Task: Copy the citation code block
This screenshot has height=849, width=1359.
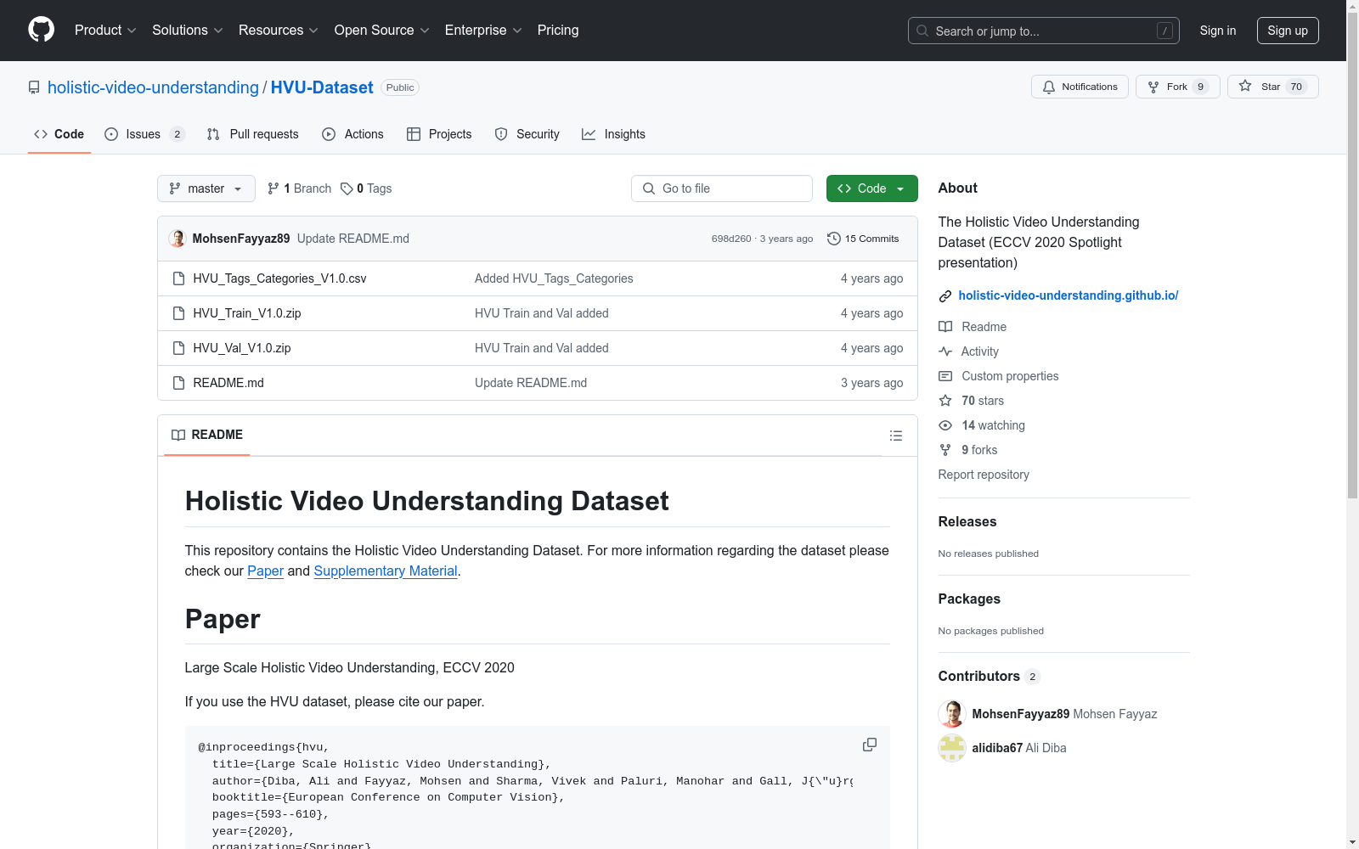Action: click(870, 745)
